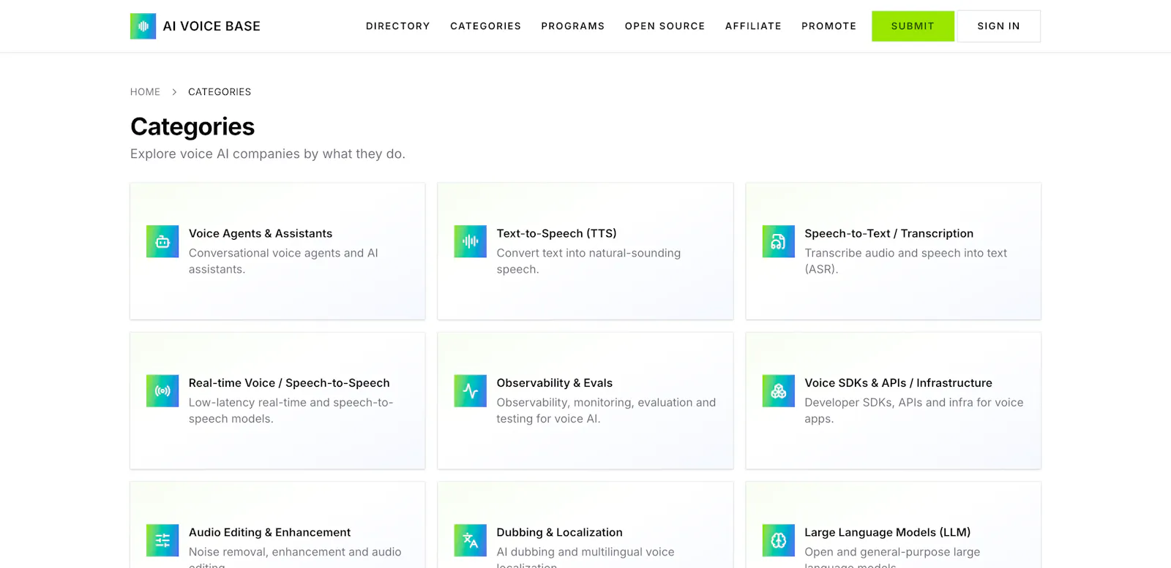Open the Large Language Models (LLM) title
The width and height of the screenshot is (1171, 568).
(887, 532)
